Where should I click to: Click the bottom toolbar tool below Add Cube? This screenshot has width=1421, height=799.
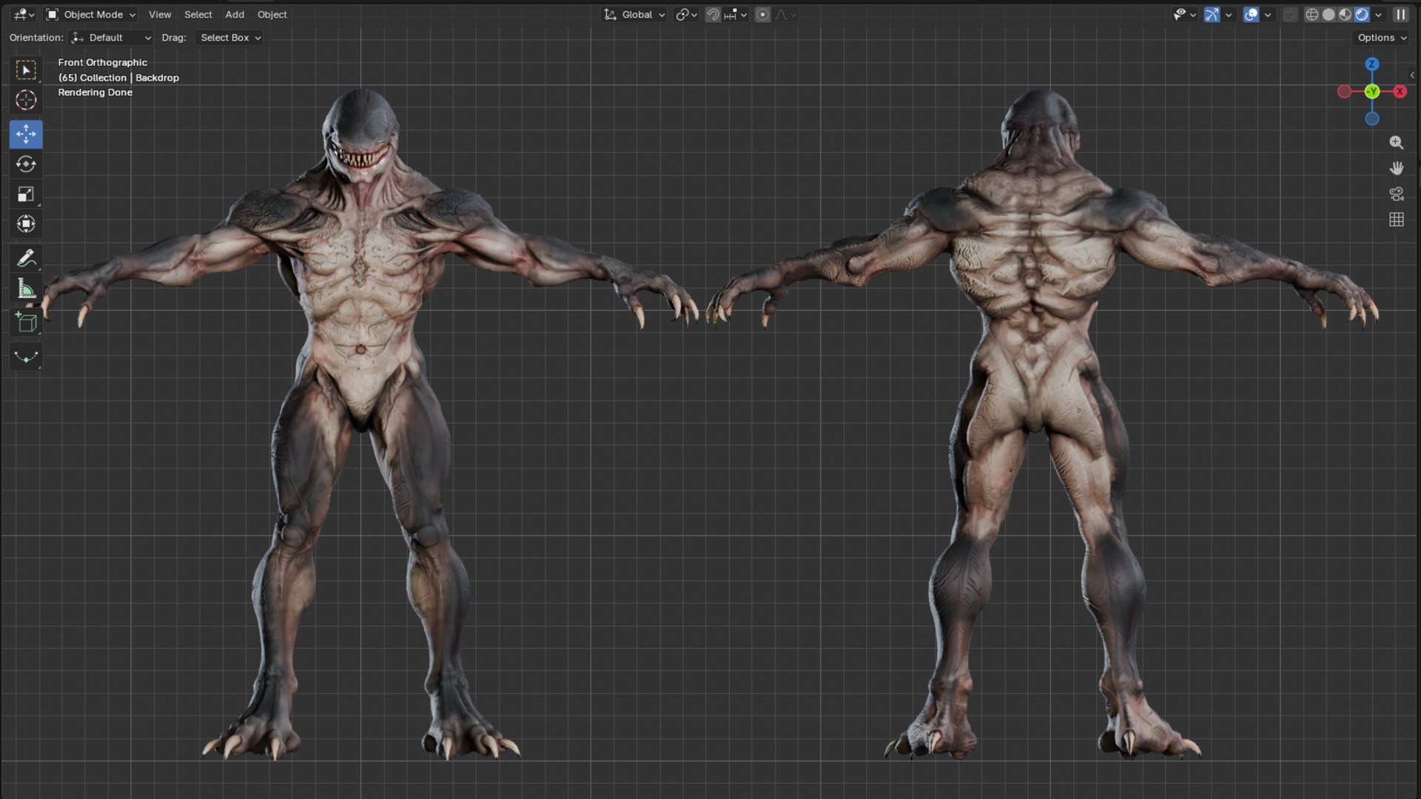click(26, 357)
